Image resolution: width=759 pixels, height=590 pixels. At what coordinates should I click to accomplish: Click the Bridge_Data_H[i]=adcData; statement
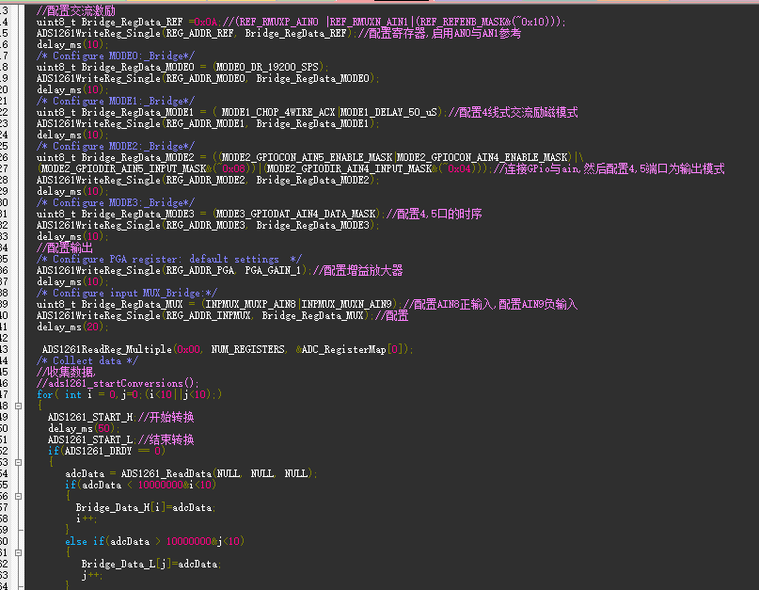[x=145, y=507]
